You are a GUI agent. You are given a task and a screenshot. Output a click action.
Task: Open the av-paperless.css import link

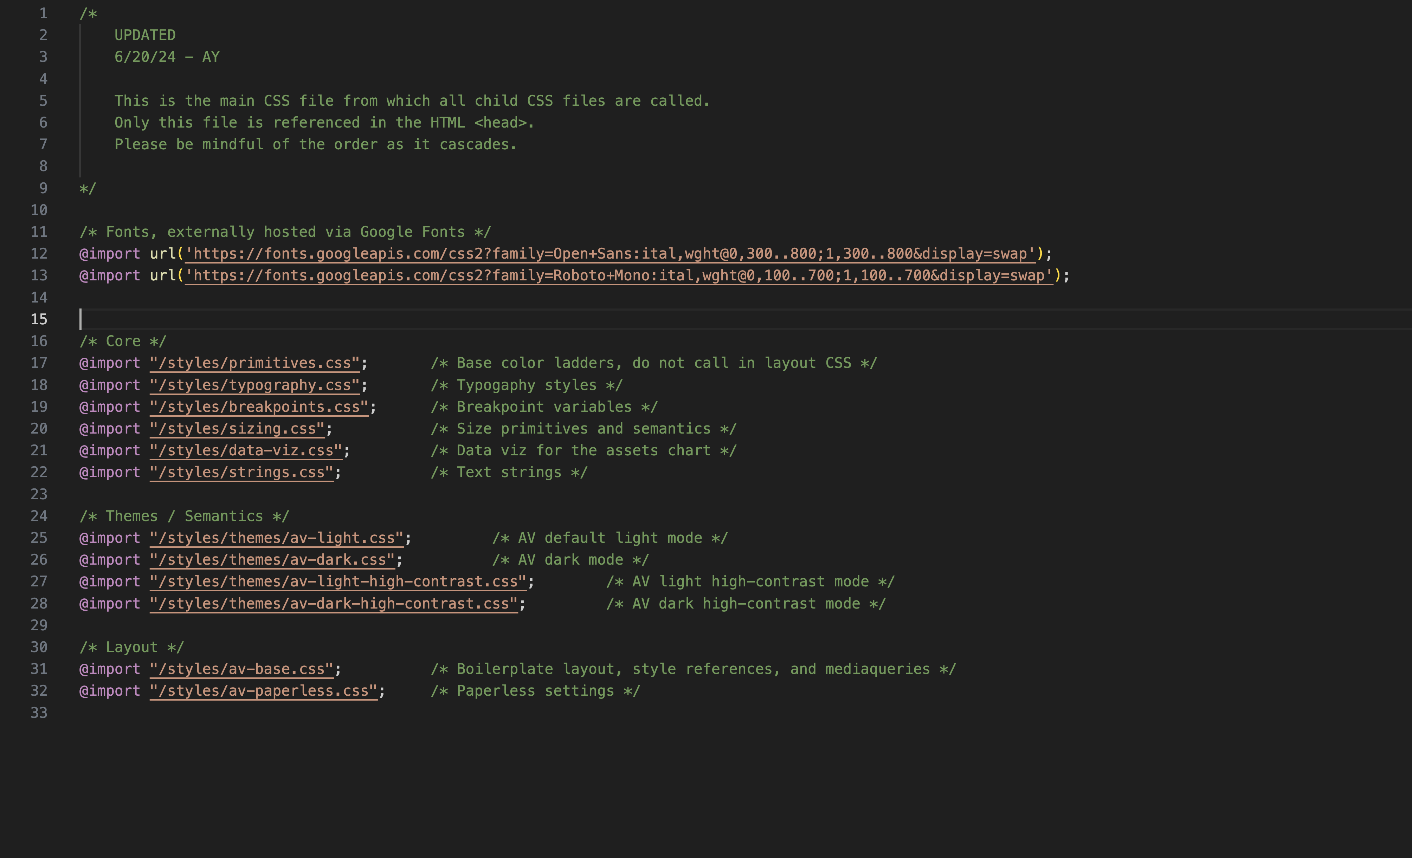tap(264, 691)
